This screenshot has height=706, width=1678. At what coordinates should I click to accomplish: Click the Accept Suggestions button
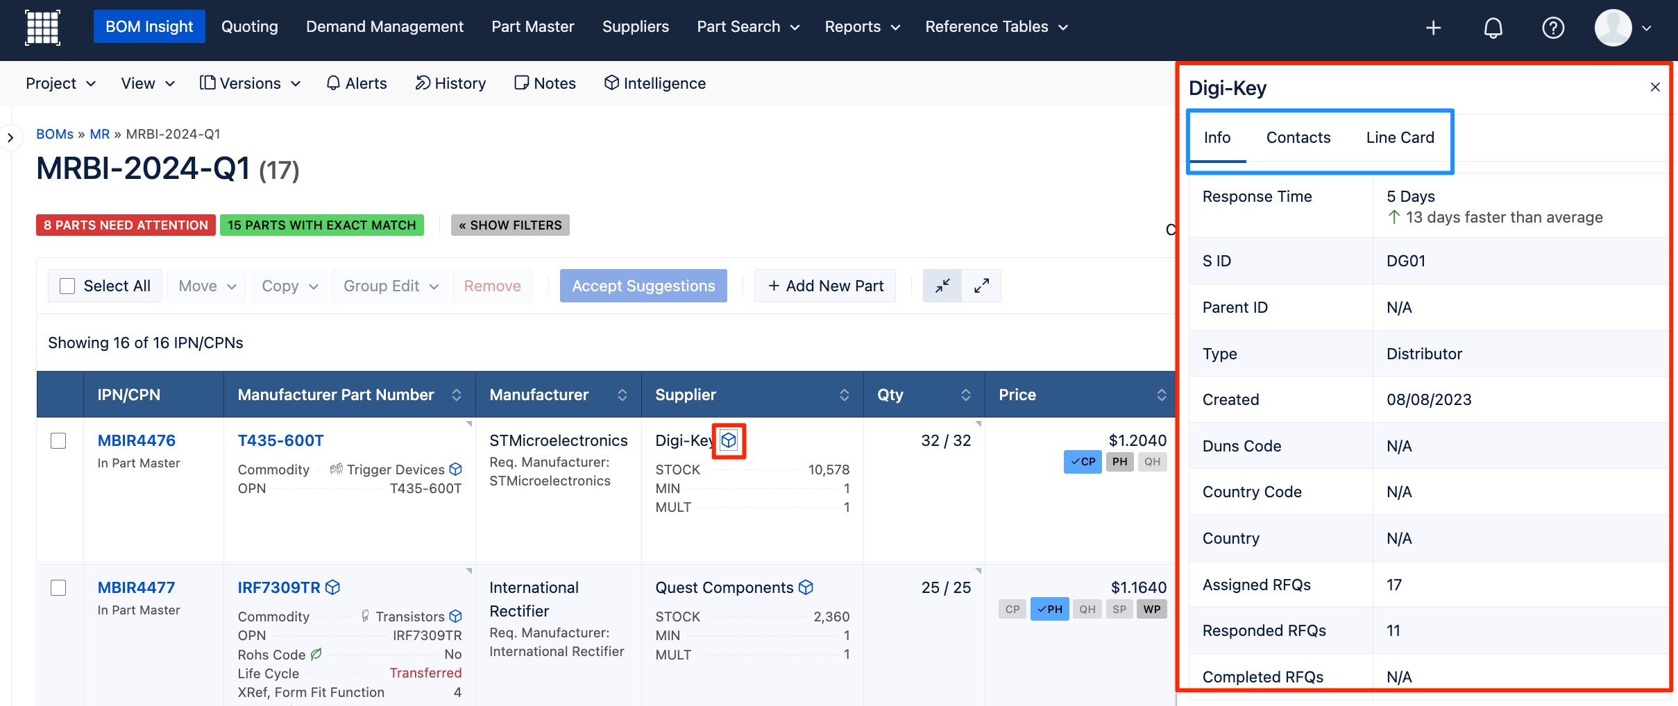(x=643, y=286)
